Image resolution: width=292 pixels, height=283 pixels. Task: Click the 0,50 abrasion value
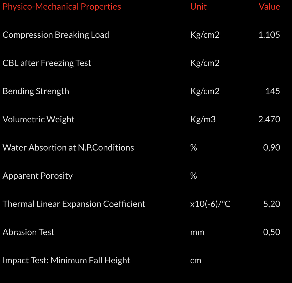271,232
